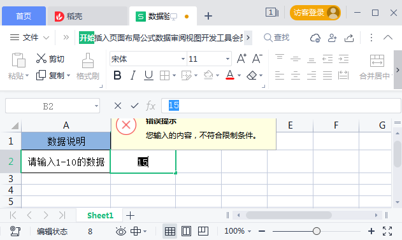This screenshot has height=240, width=402.
Task: Align text to vertical middle
Action: point(296,59)
